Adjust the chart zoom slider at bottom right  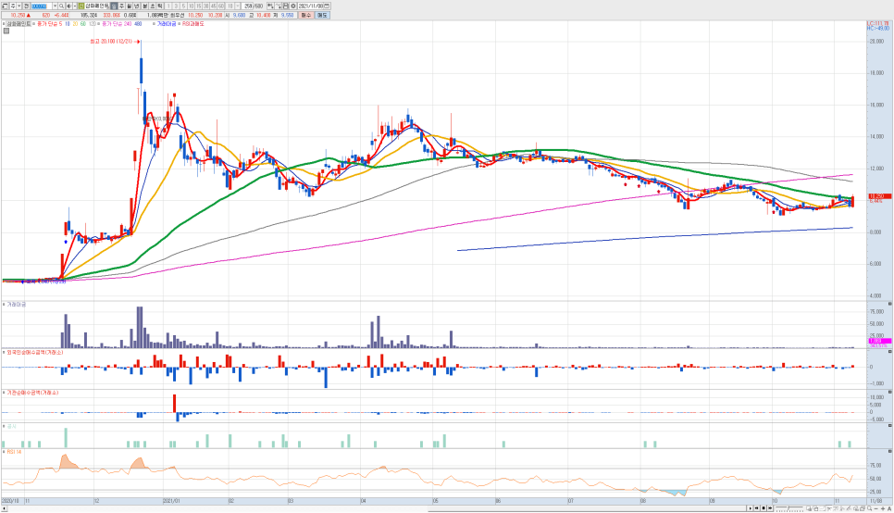pos(789,507)
